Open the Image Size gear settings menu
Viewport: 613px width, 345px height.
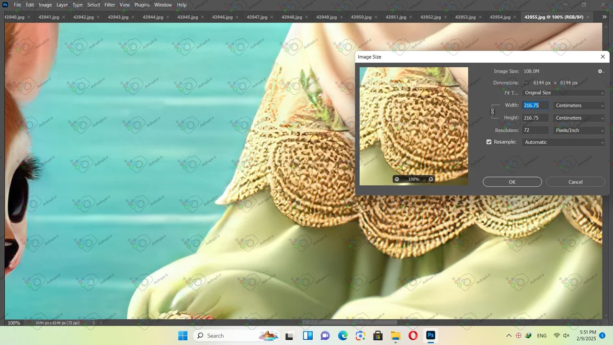pyautogui.click(x=601, y=71)
